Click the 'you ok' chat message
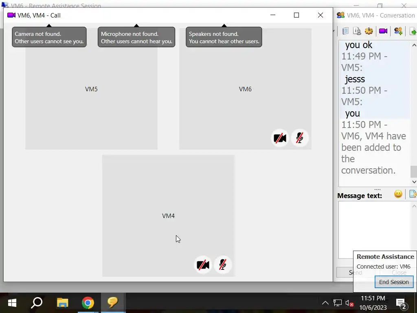 tap(358, 45)
